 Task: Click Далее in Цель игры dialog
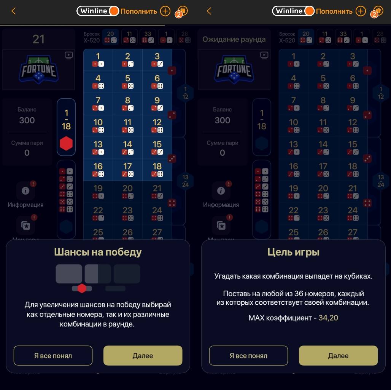click(x=338, y=356)
